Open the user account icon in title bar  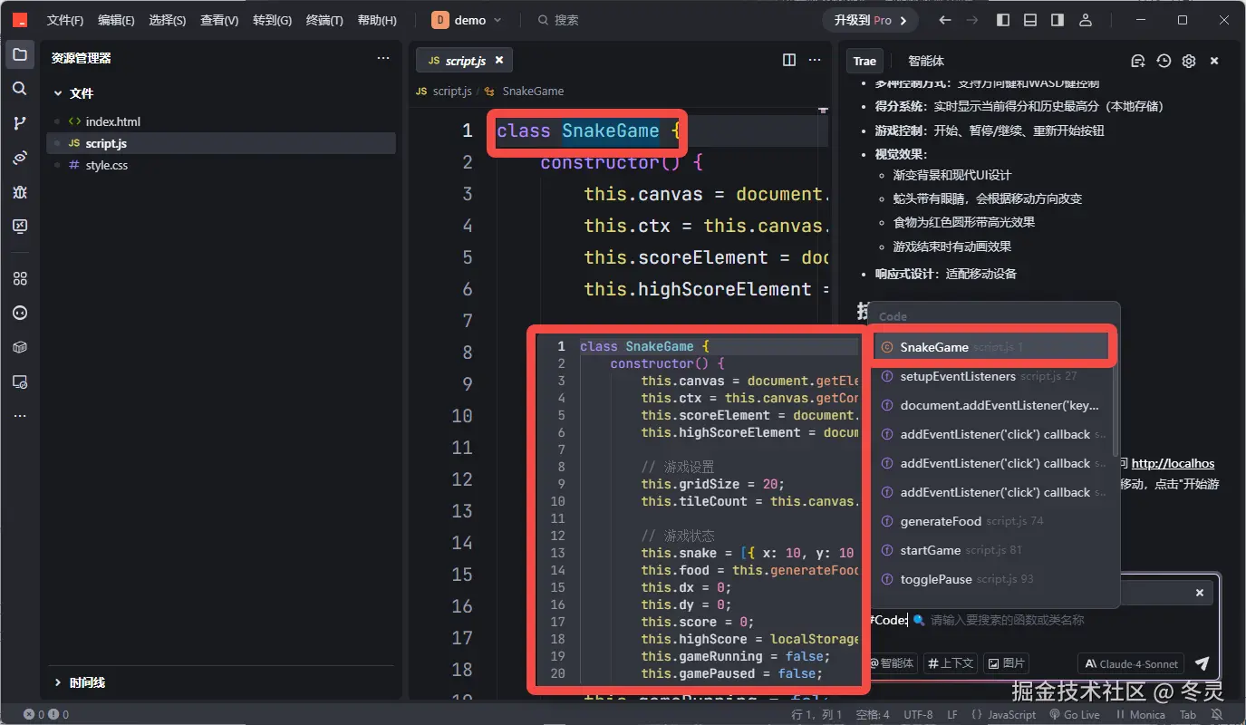pos(1086,20)
